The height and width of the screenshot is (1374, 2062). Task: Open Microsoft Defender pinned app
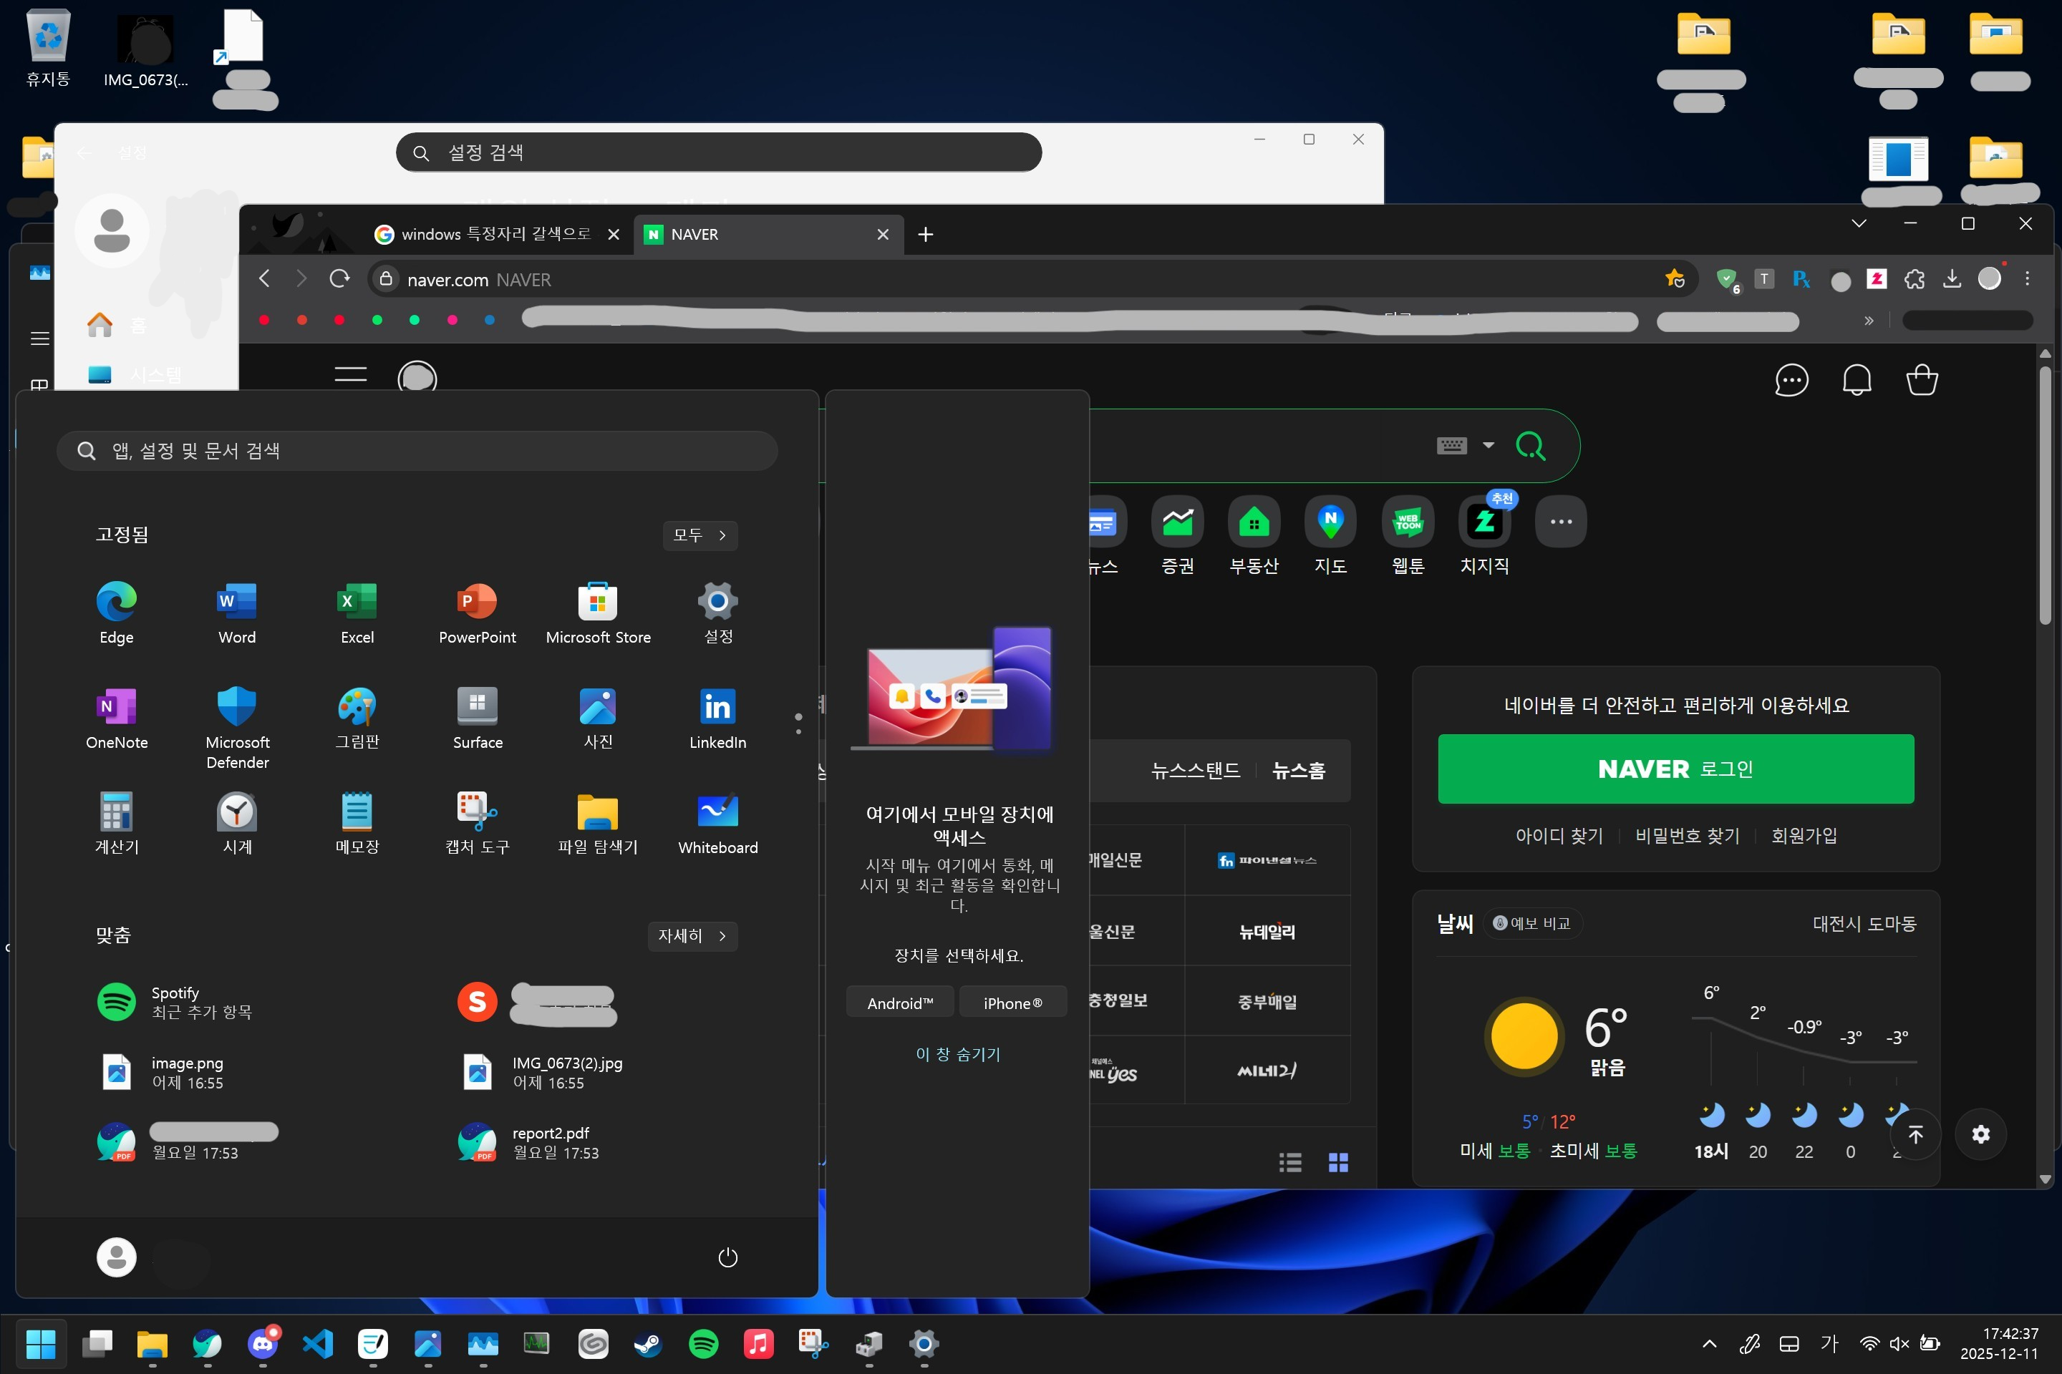pos(237,726)
